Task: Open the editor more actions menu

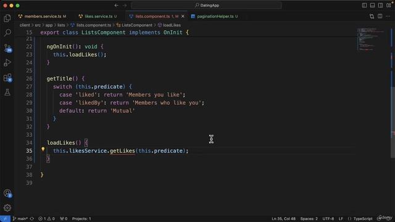Action: coord(388,17)
